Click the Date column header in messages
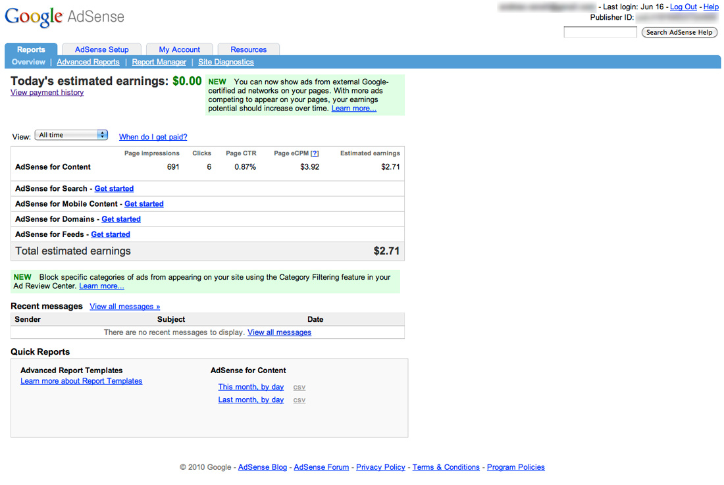This screenshot has height=485, width=724. pos(315,319)
